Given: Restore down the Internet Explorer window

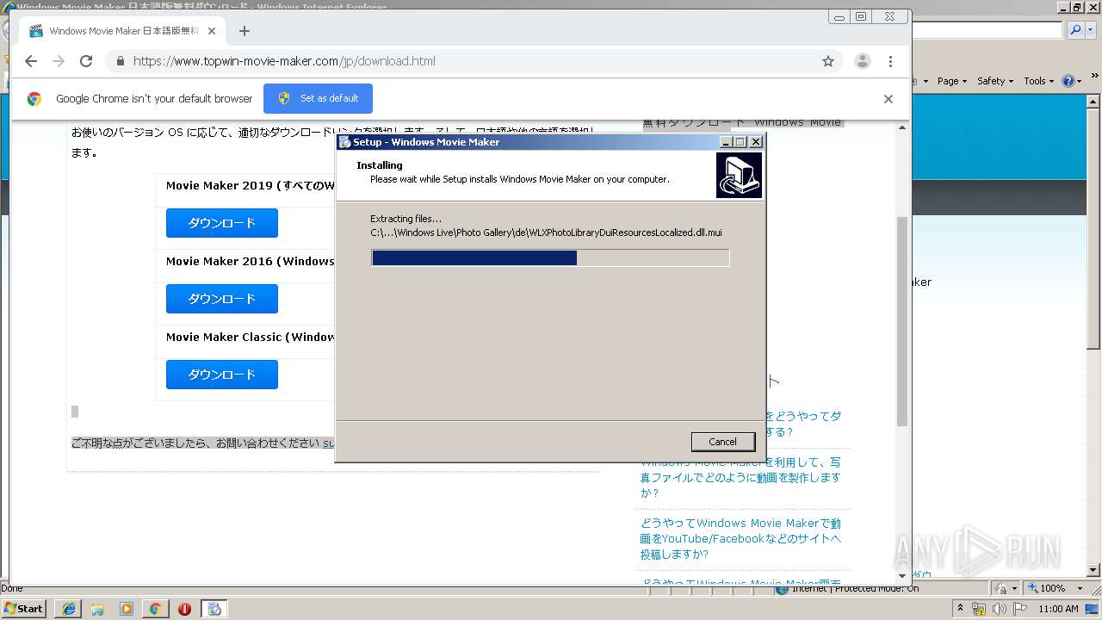Looking at the screenshot, I should click(x=1077, y=8).
